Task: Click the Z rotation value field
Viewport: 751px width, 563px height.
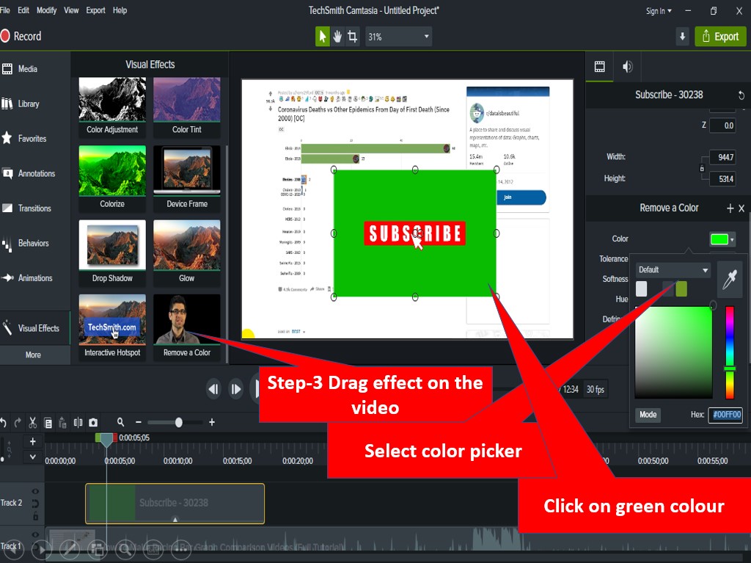Action: coord(722,126)
